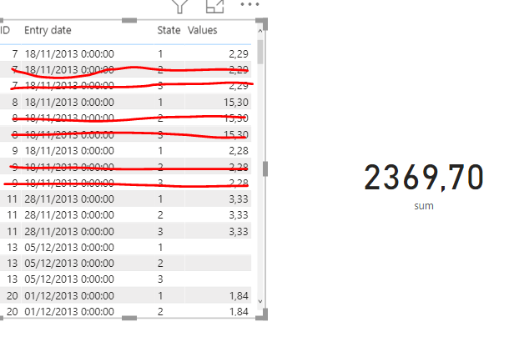Click state 2 cell in ID 13 row
The image size is (509, 357).
click(160, 263)
